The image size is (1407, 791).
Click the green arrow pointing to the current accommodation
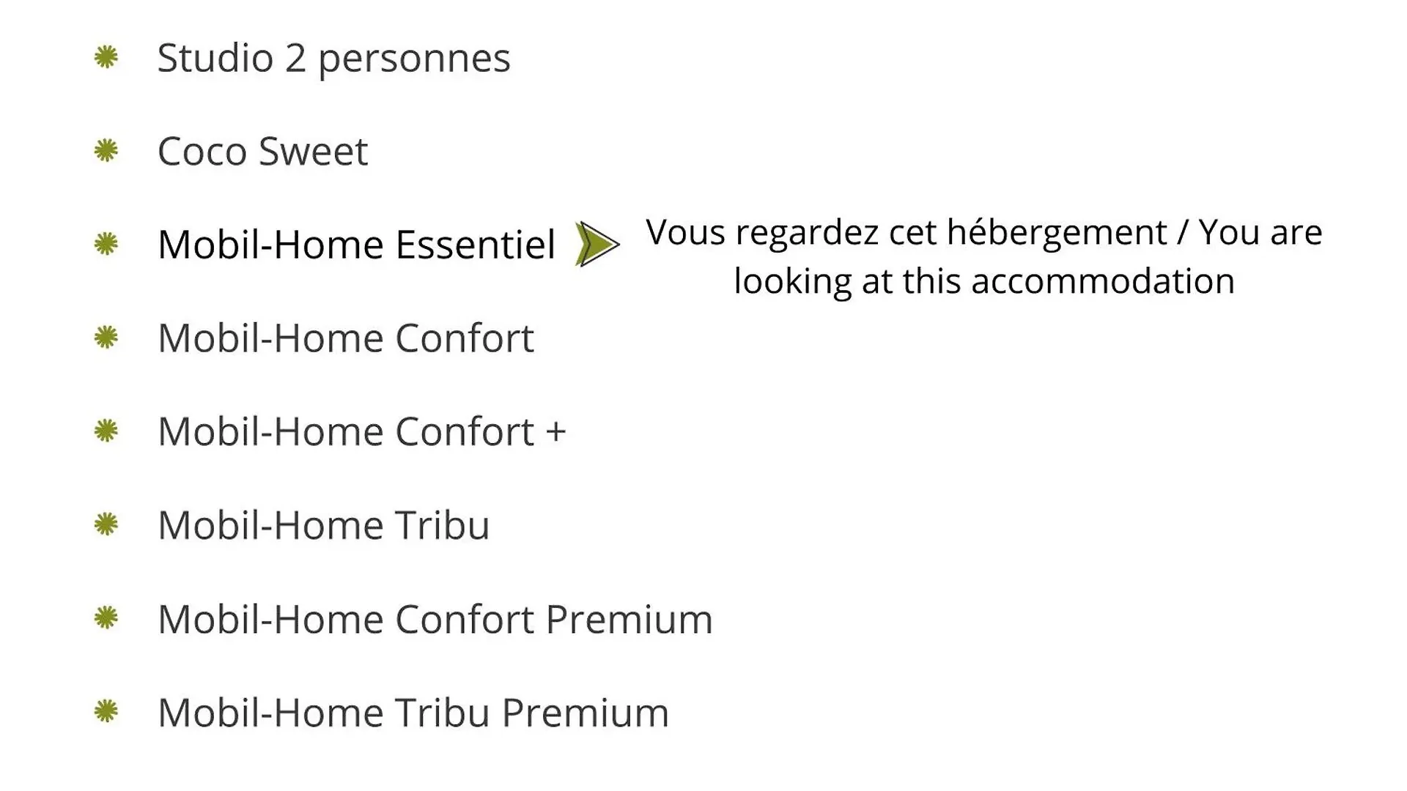(597, 244)
